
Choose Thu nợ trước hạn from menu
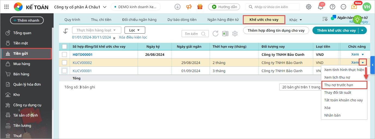tap(344, 85)
